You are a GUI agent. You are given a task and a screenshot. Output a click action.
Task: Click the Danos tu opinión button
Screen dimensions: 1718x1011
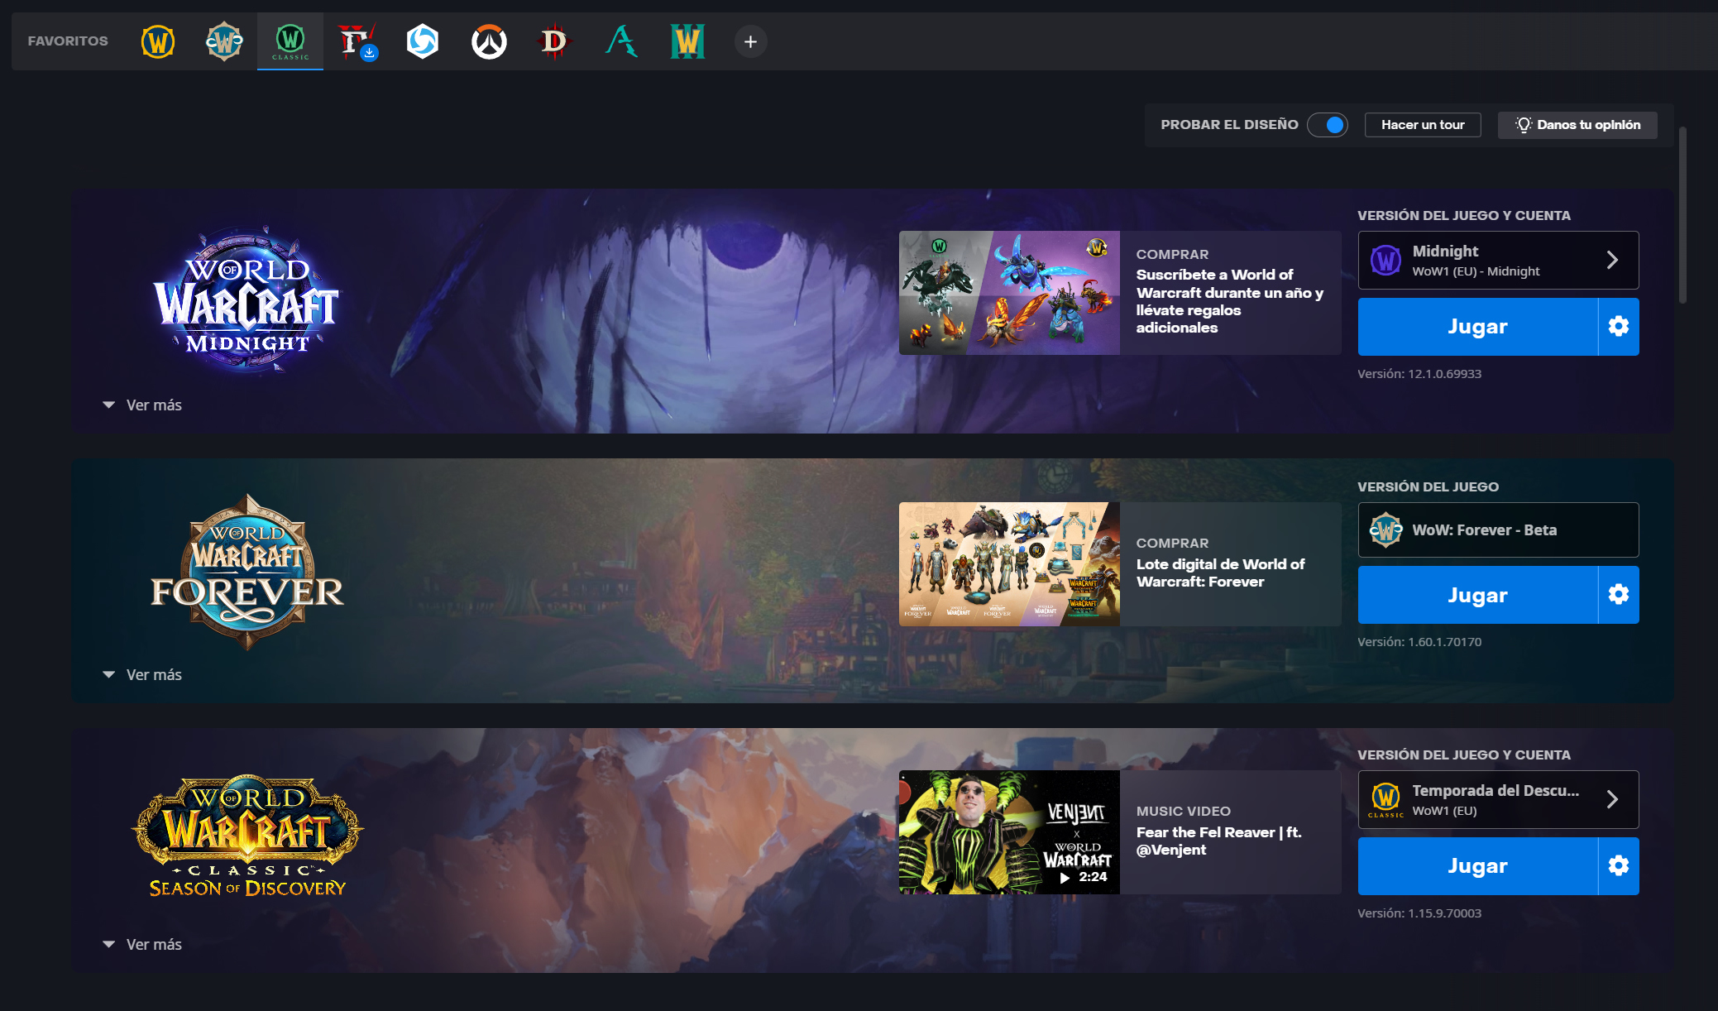coord(1577,125)
